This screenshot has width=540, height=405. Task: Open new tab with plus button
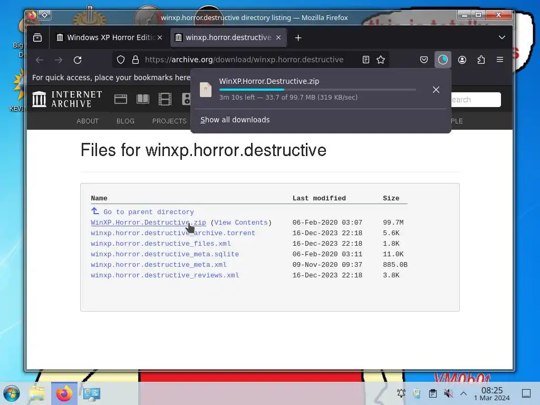point(298,37)
